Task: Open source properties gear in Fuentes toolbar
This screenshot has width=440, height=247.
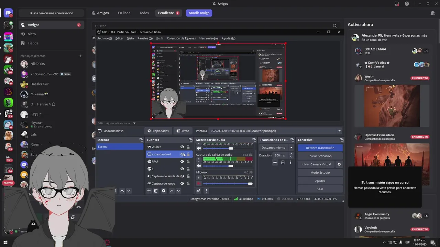Action: [x=164, y=191]
